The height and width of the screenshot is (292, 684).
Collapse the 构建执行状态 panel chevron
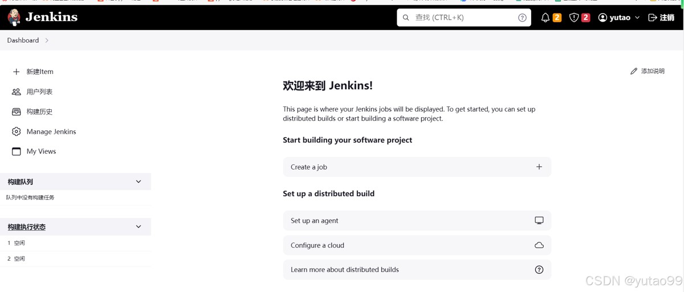click(139, 227)
